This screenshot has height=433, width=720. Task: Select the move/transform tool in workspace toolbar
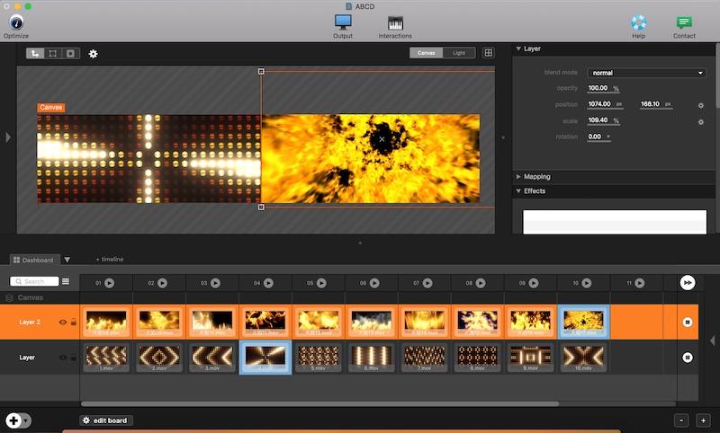35,54
